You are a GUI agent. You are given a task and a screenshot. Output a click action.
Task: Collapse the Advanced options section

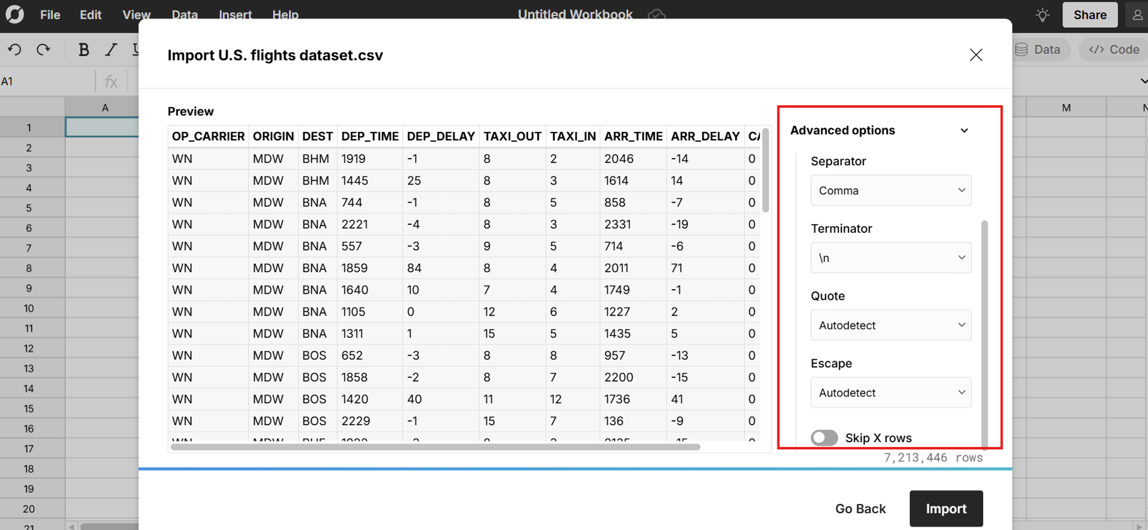point(964,130)
